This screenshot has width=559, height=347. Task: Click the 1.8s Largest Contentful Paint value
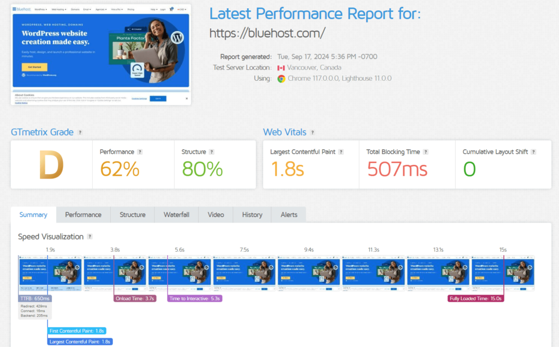(x=287, y=169)
